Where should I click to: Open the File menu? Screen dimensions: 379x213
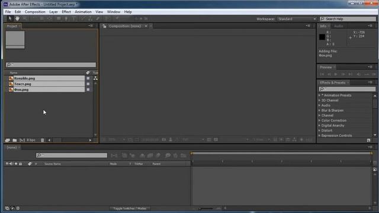coord(8,12)
